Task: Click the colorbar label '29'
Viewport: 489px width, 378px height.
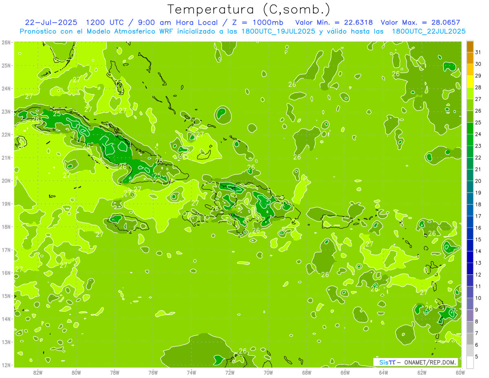Action: [x=478, y=76]
